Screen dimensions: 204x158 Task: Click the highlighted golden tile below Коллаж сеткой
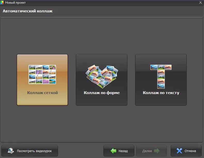point(42,100)
